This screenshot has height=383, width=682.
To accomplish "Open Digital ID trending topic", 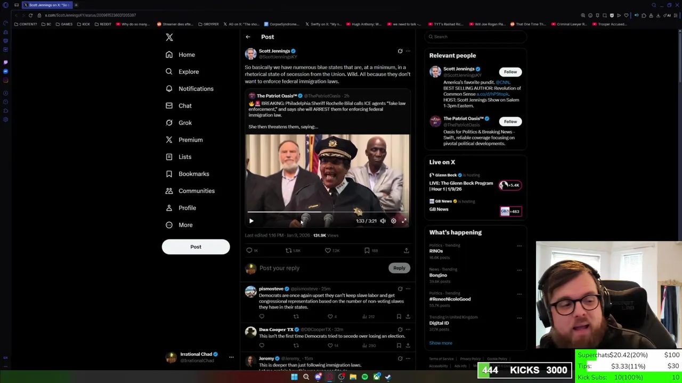I will point(439,323).
